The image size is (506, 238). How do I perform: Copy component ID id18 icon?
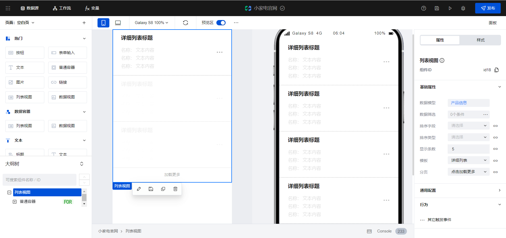pyautogui.click(x=497, y=70)
